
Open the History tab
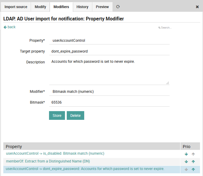click(x=82, y=7)
